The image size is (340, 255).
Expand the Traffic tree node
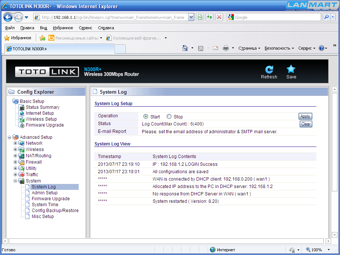click(15, 175)
